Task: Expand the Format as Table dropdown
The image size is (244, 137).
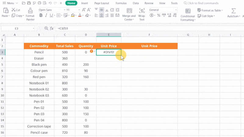Action: coord(222,10)
